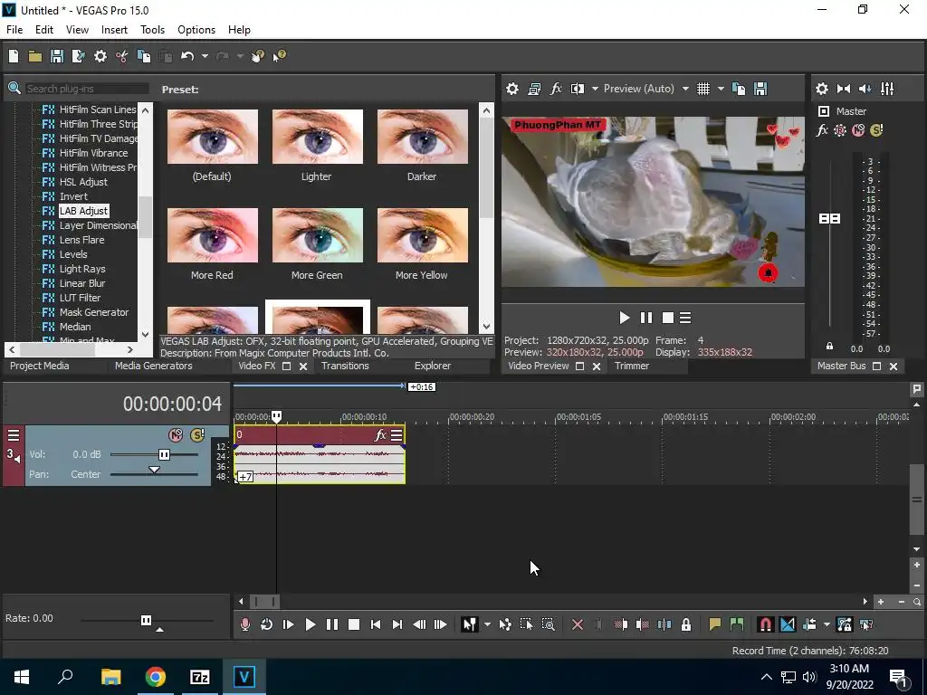Create a new project with toolbar icon

(14, 56)
